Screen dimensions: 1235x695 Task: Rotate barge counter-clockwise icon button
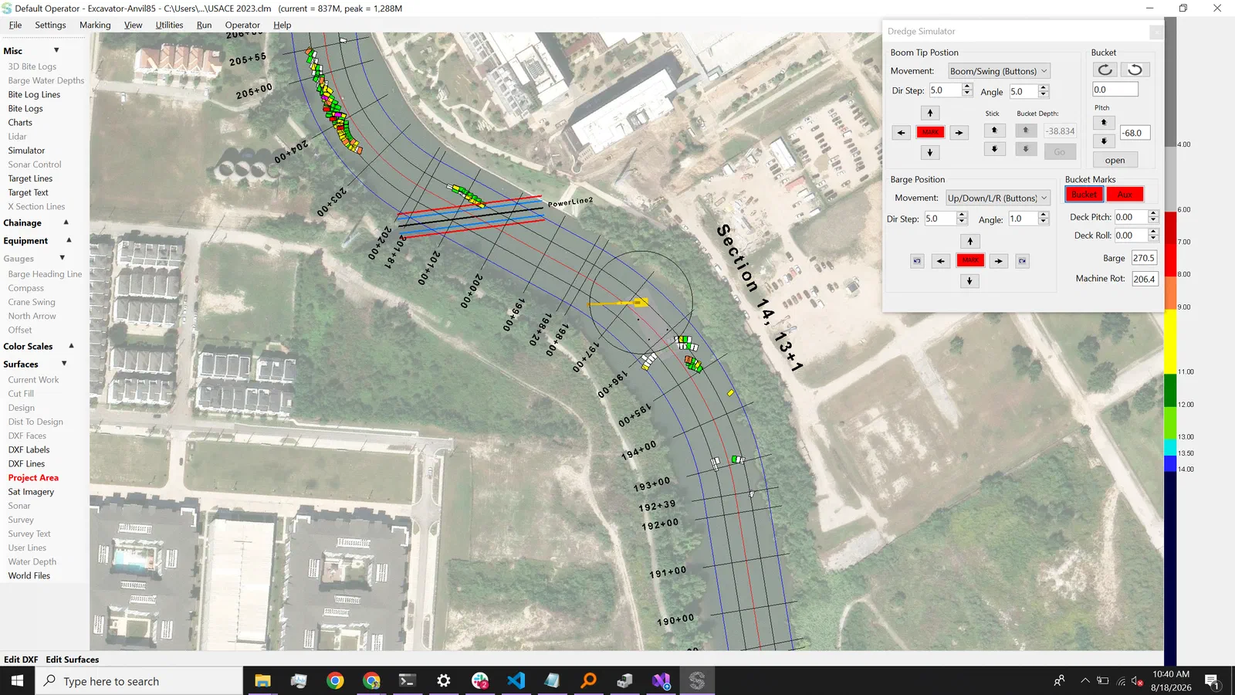point(917,261)
